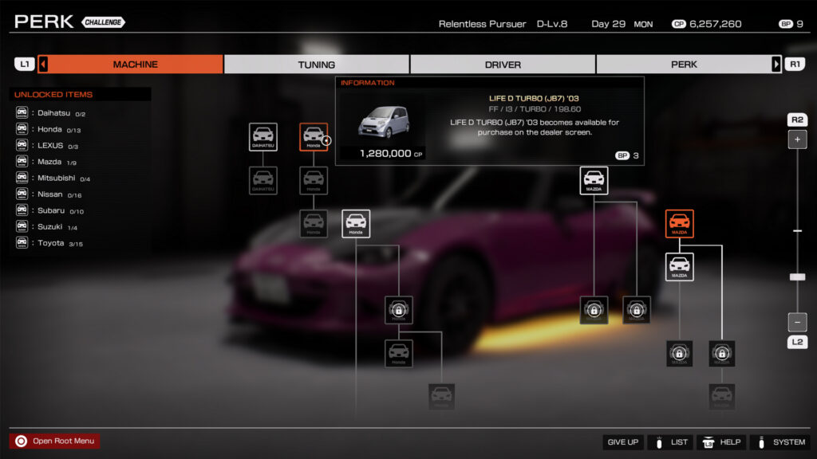817x459 pixels.
Task: Click the plus zoom button below R2
Action: point(798,139)
